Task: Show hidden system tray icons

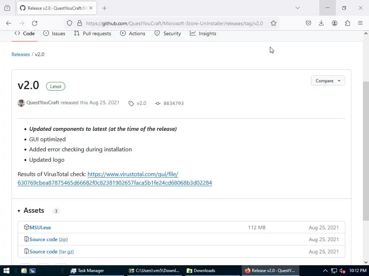Action: (x=325, y=271)
